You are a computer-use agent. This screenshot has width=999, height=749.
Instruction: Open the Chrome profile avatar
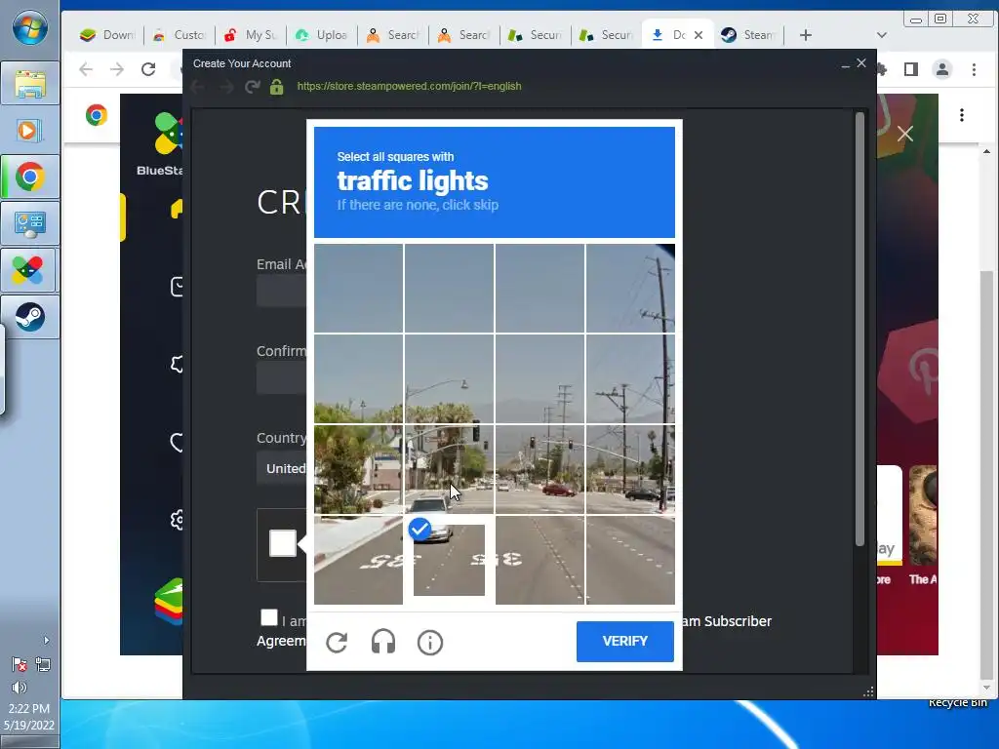point(942,69)
